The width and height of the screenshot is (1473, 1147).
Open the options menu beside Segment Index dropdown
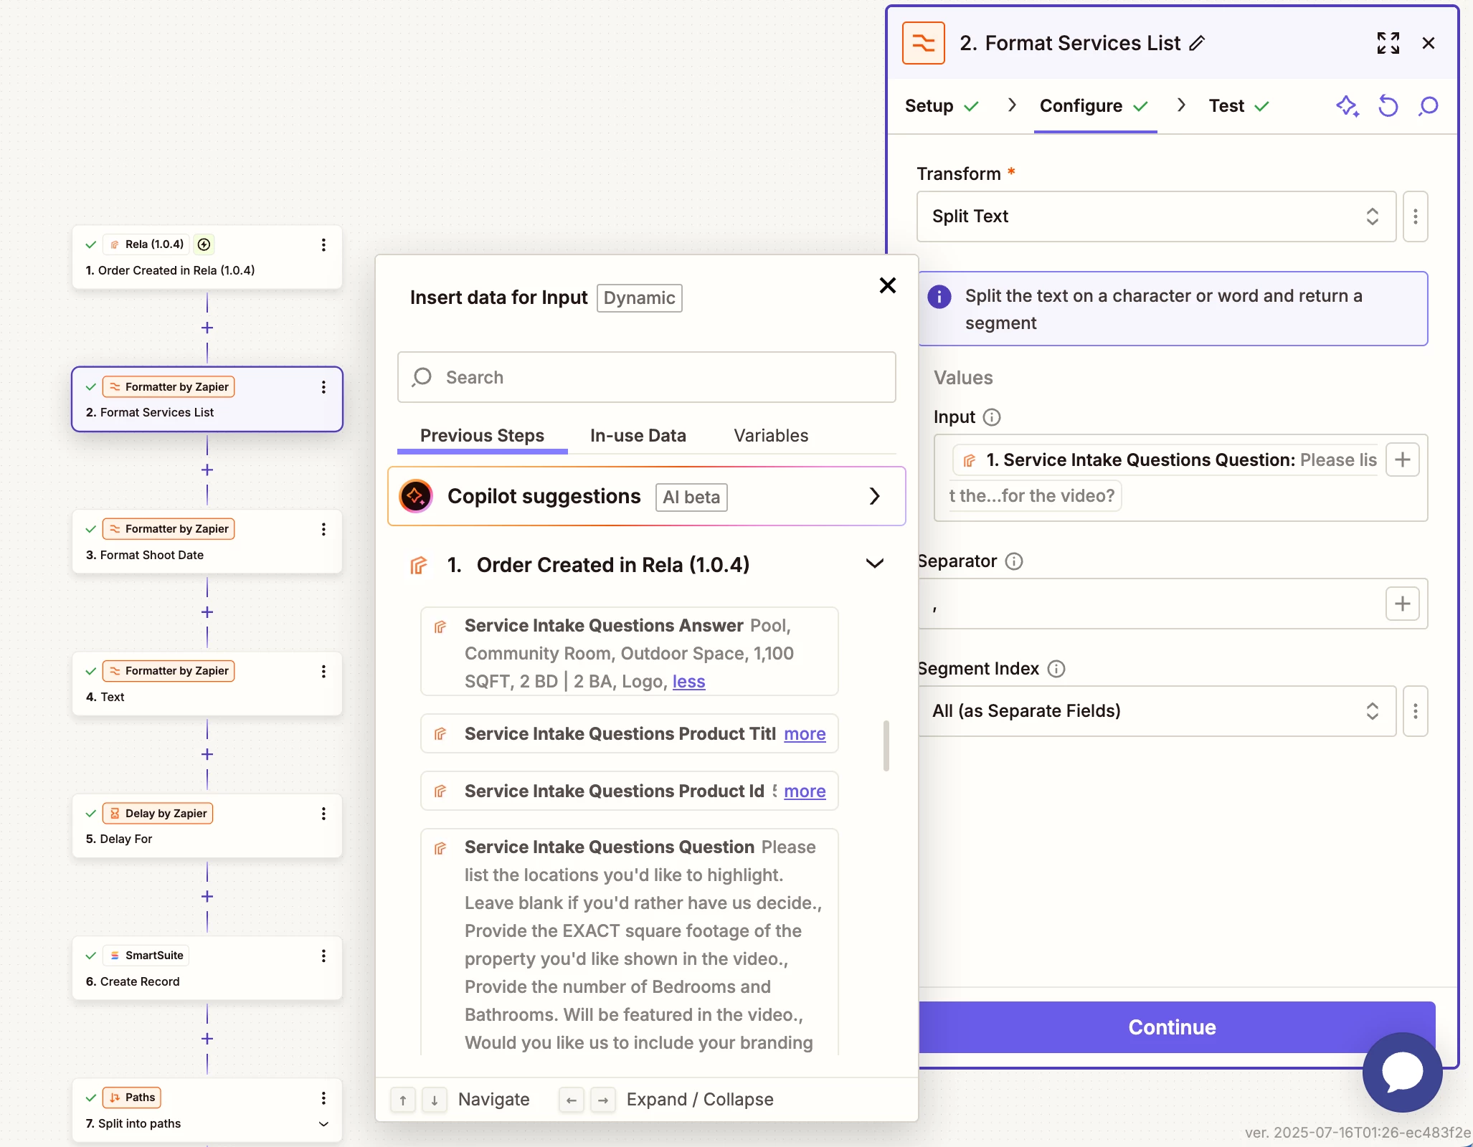(1416, 711)
